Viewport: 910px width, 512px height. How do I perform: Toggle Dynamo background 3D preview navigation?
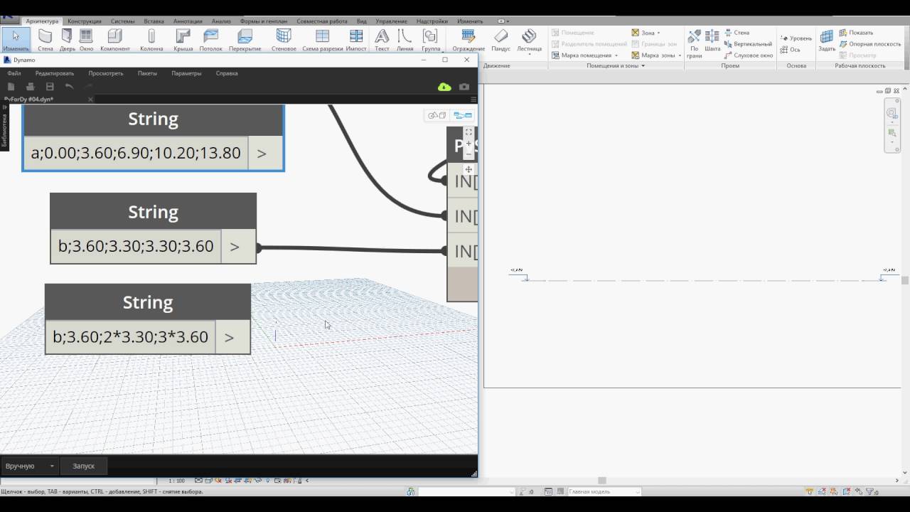click(x=437, y=115)
